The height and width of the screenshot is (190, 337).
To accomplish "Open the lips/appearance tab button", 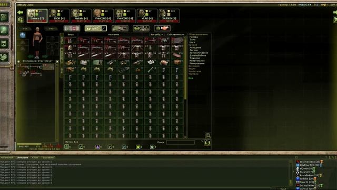I will [x=72, y=28].
